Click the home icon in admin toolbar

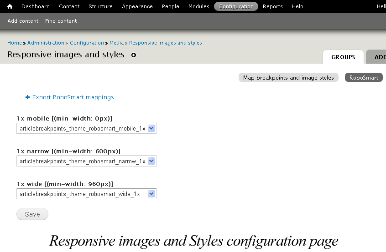10,6
